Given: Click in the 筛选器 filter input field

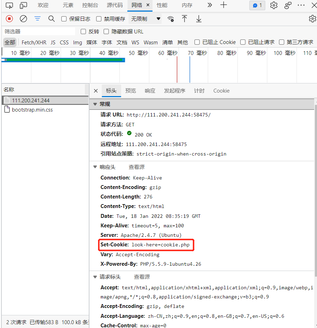Looking at the screenshot, I should [x=39, y=32].
